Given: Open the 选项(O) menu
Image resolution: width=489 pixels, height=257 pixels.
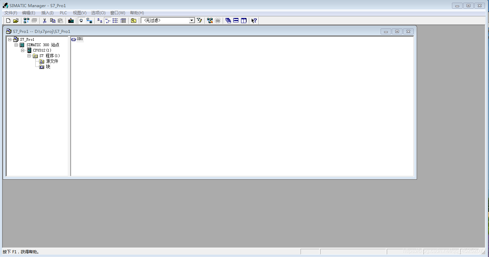Looking at the screenshot, I should [98, 13].
